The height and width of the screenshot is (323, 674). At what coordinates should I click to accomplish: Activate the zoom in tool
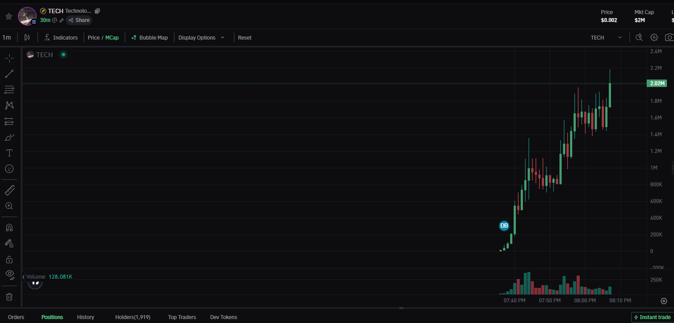click(x=10, y=206)
